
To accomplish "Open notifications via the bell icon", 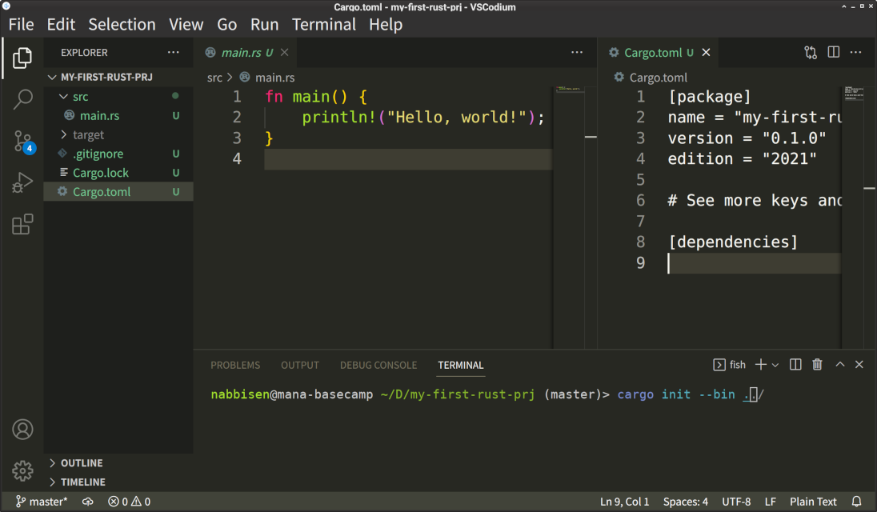I will [x=856, y=502].
